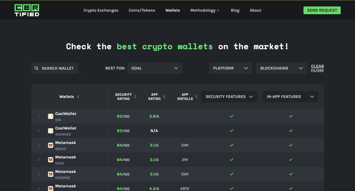Viewport: 355px width, 191px height.
Task: Click the CER.TIFIED logo
Action: tap(27, 10)
